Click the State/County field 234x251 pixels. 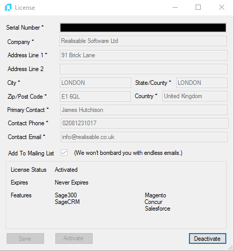click(202, 83)
